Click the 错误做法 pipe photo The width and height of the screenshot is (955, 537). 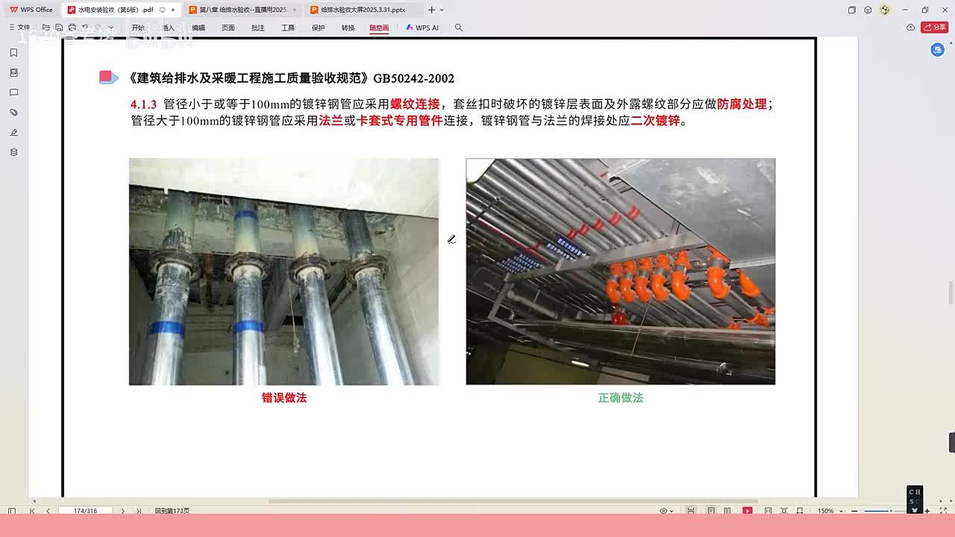(284, 271)
